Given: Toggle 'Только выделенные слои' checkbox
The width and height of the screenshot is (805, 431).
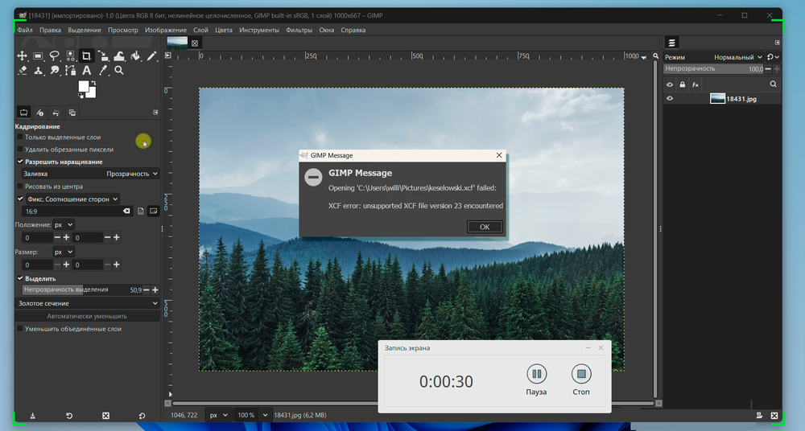Looking at the screenshot, I should [20, 137].
